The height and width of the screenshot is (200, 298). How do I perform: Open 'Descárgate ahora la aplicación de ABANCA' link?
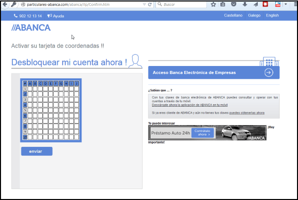[x=190, y=105]
